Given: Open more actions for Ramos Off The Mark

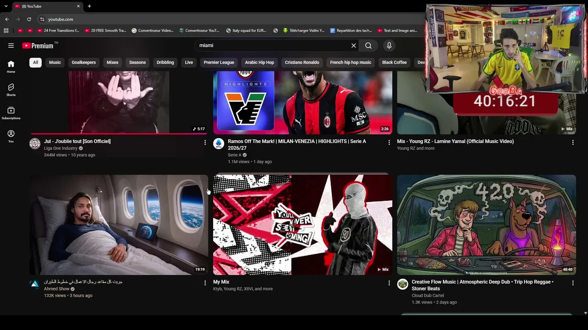Looking at the screenshot, I should (389, 143).
